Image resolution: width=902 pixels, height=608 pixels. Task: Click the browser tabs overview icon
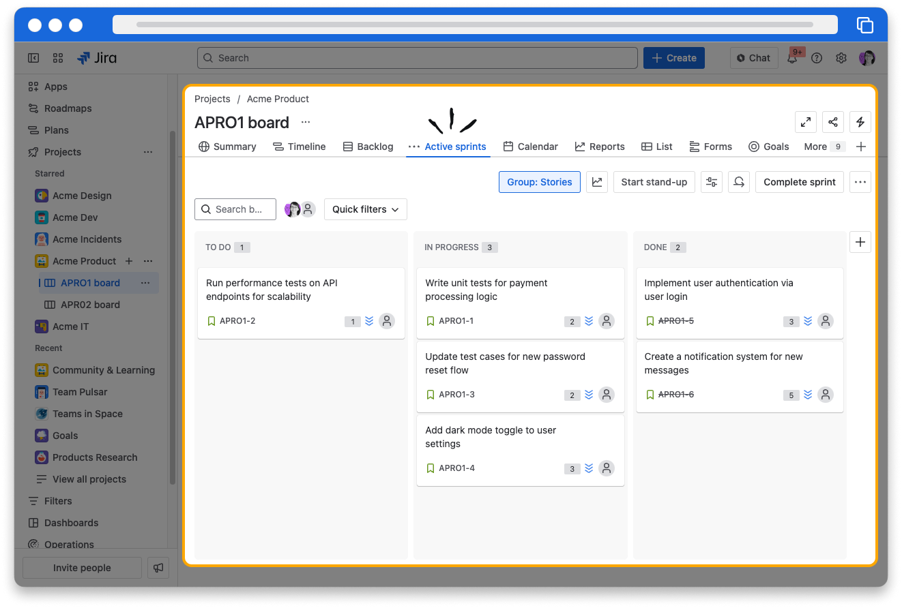pos(865,25)
